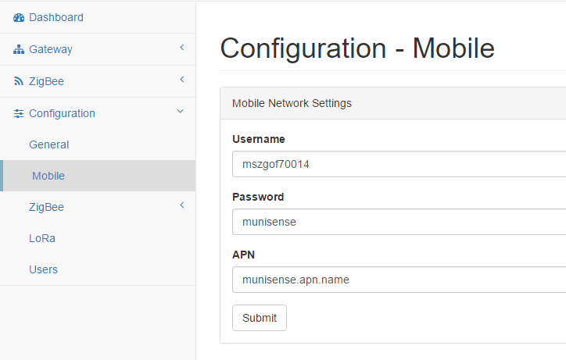Select the APN text field
The width and height of the screenshot is (566, 360).
pos(399,280)
